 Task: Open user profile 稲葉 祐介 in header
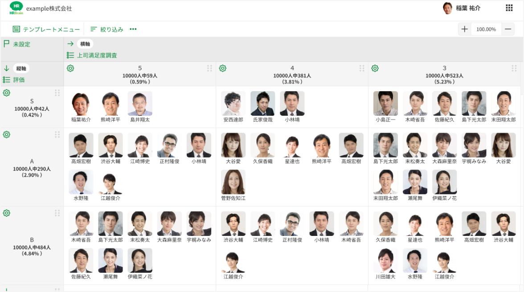click(x=462, y=8)
